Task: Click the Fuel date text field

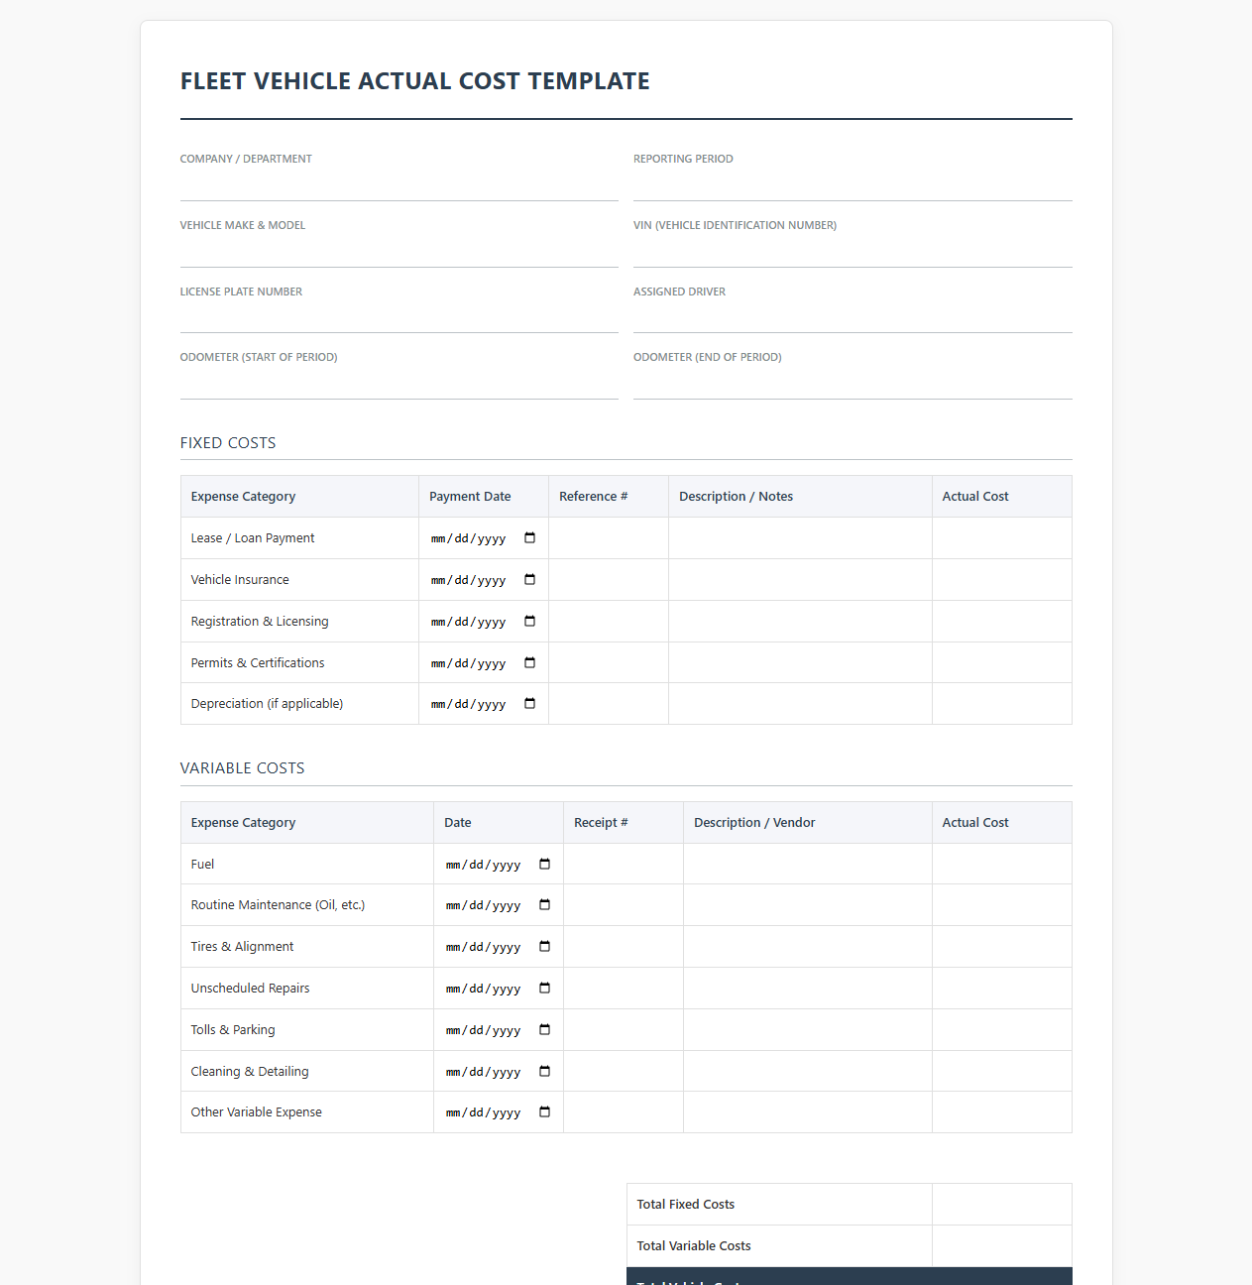Action: [x=484, y=865]
